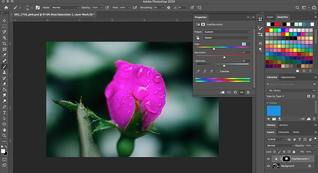Switch to list view in Libraries
The width and height of the screenshot is (318, 173).
click(314, 96)
